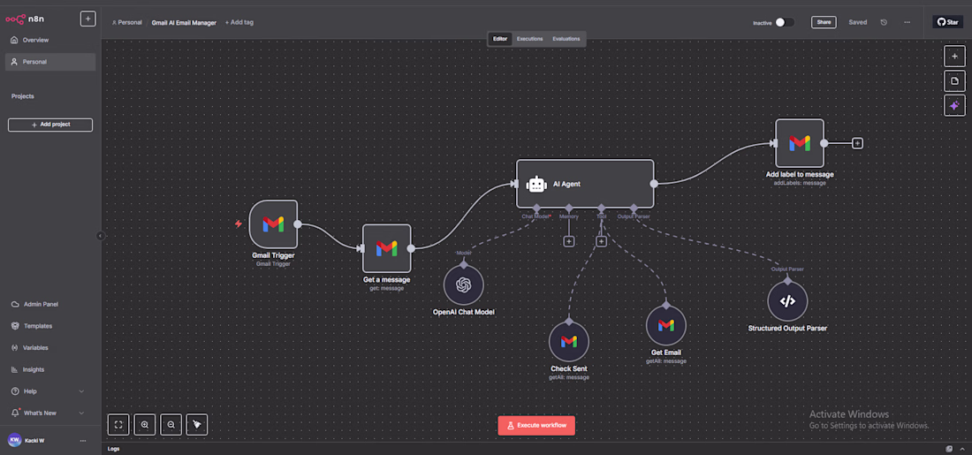Collapse the left sidebar
The height and width of the screenshot is (455, 972).
pos(101,236)
